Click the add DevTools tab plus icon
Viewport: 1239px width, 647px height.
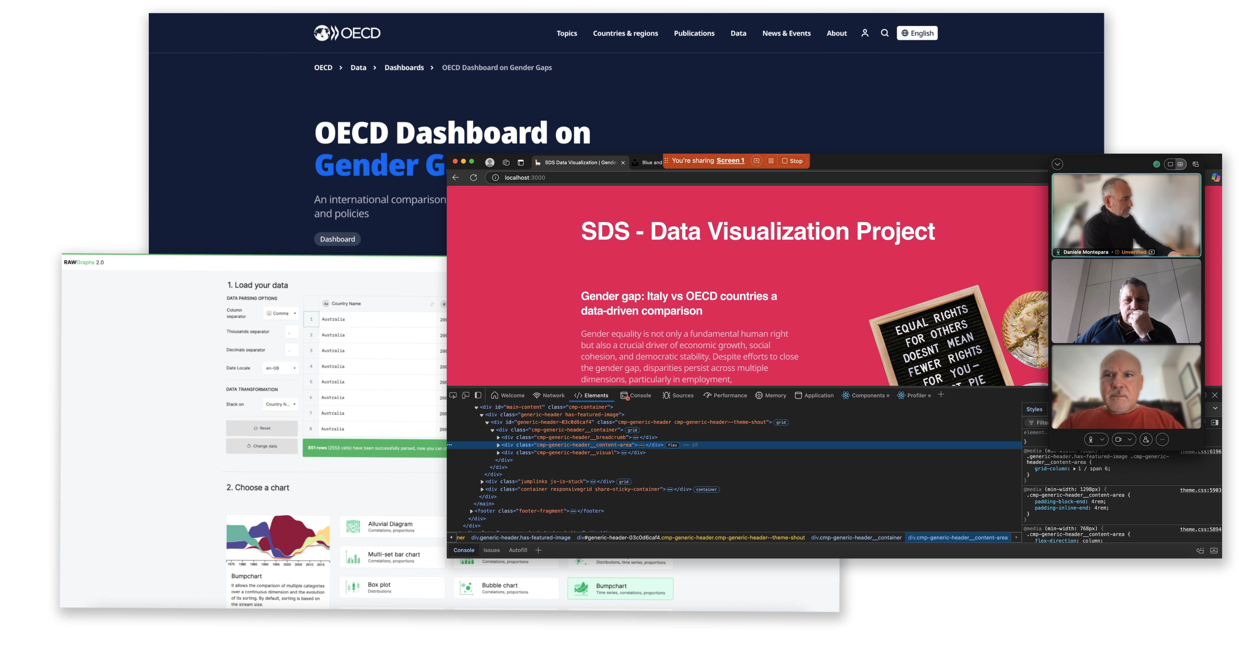[941, 395]
